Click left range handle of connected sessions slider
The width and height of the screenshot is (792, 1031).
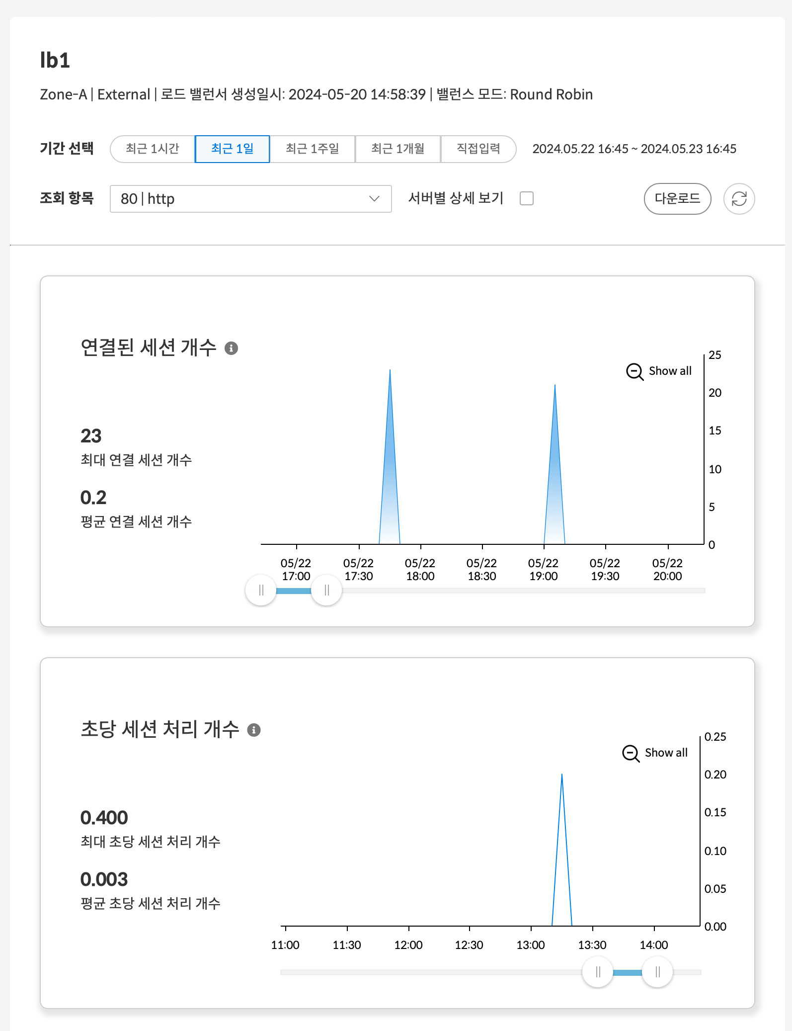click(x=261, y=590)
